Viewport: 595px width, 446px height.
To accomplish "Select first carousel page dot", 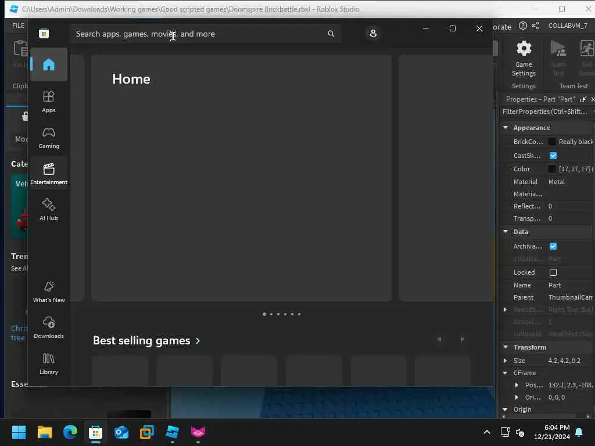I will coord(264,314).
